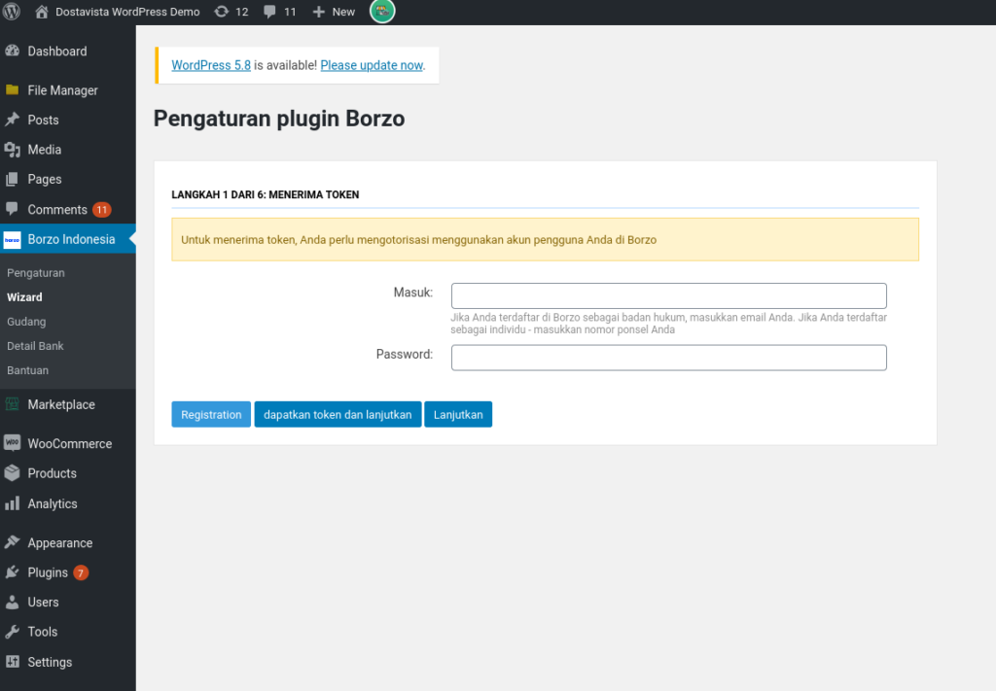Open WooCommerce menu item
Image resolution: width=996 pixels, height=691 pixels.
pos(70,443)
